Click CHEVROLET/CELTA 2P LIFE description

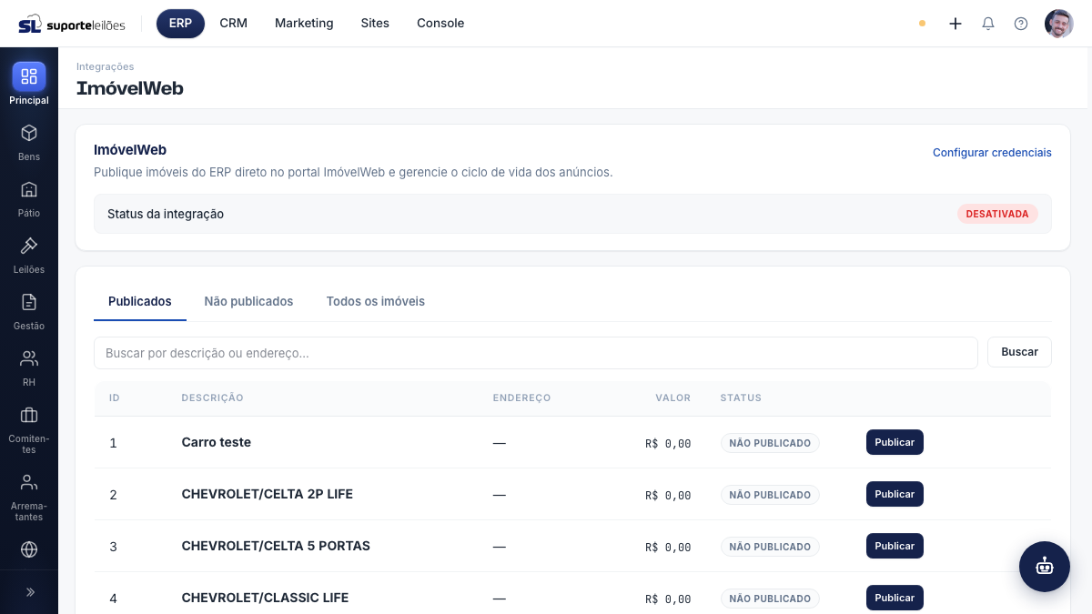(268, 494)
